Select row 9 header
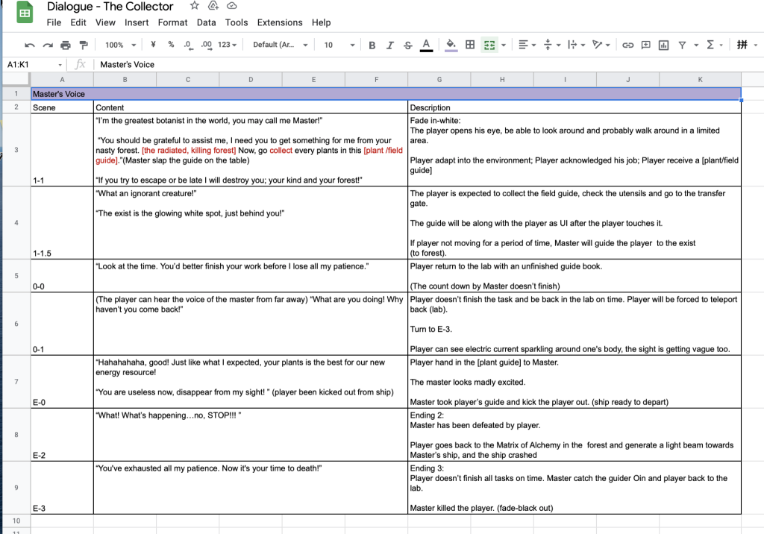764x534 pixels. point(16,488)
